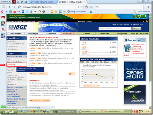The width and height of the screenshot is (153, 115).
Task: Click the Pesquisar button
Action: click(137, 28)
